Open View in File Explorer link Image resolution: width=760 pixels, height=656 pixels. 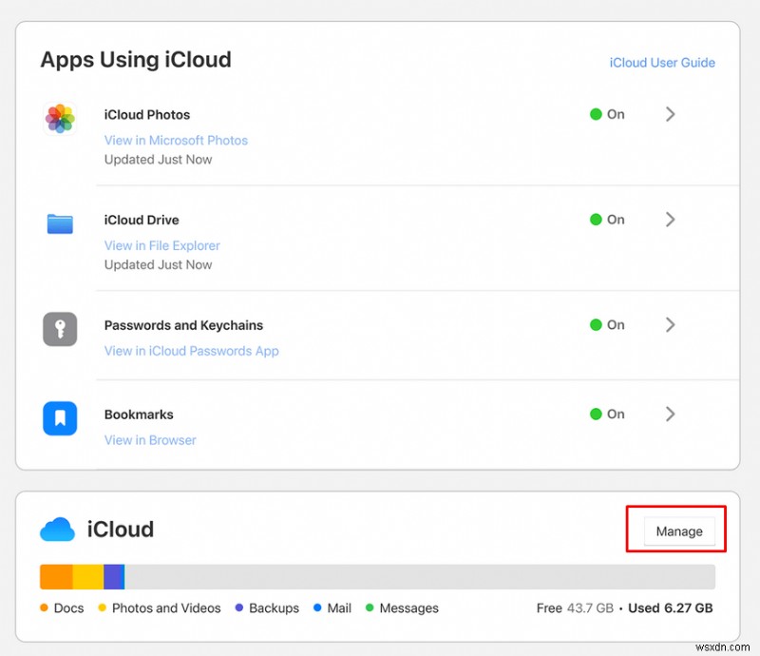[161, 246]
